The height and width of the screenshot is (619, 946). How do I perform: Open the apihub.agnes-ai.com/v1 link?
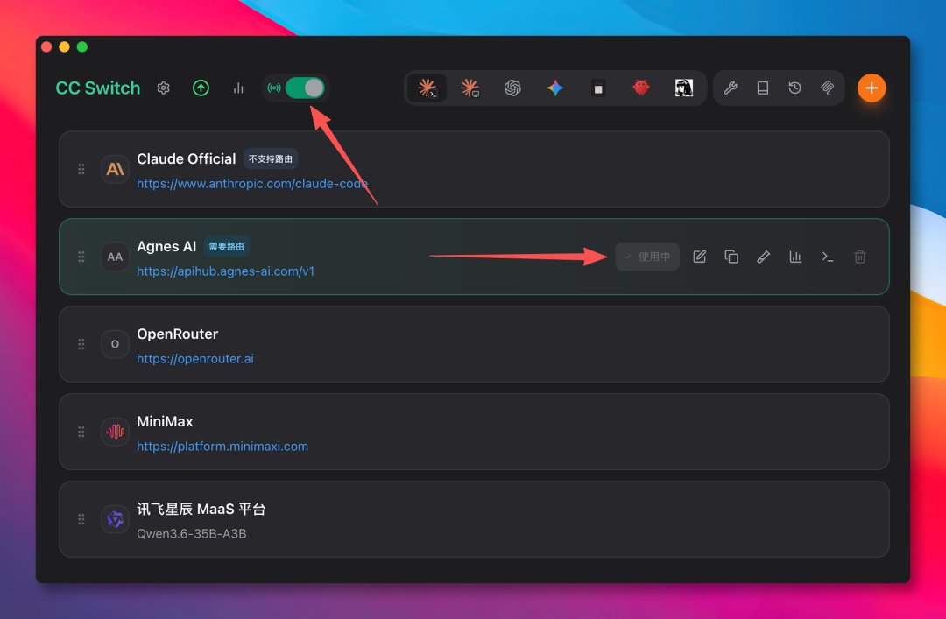point(226,271)
